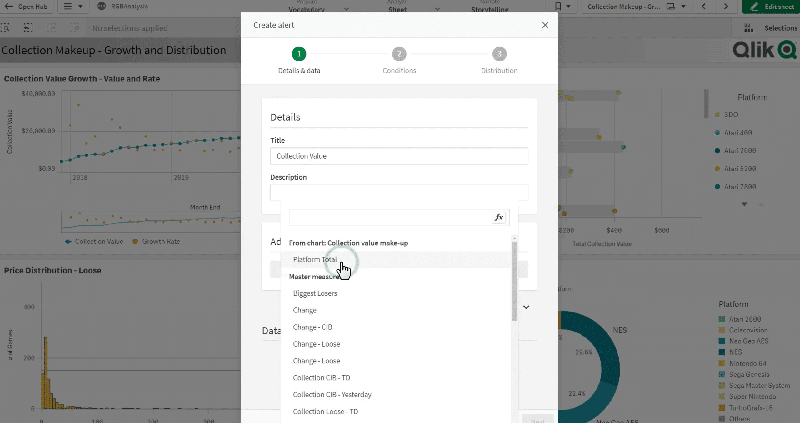Expand the chevron beside the Data section
Viewport: 800px width, 423px height.
(x=526, y=307)
